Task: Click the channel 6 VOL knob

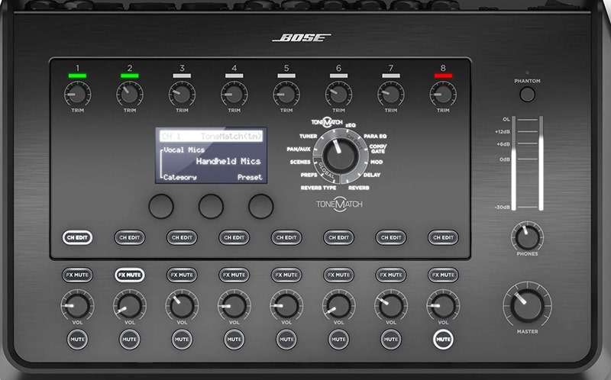Action: coord(338,306)
